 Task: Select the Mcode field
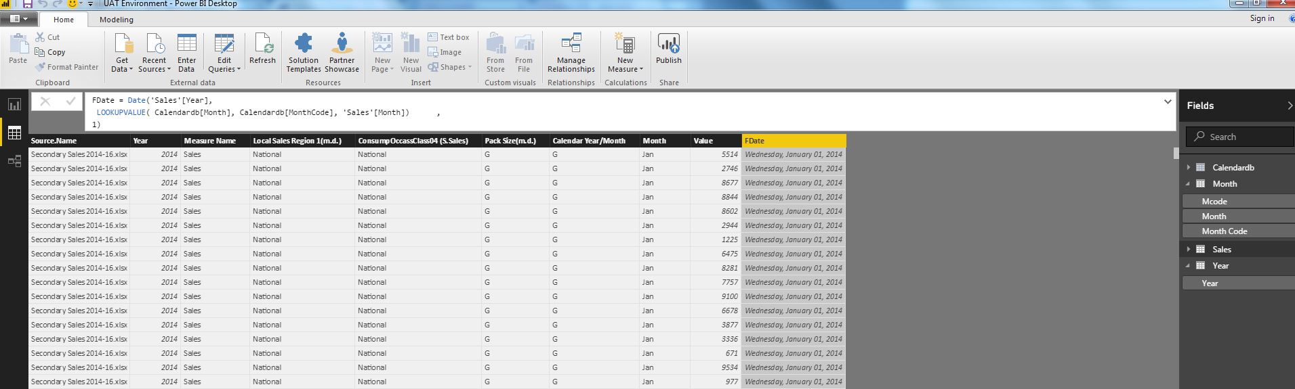[x=1238, y=201]
